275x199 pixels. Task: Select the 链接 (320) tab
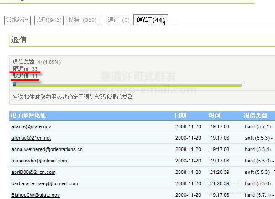pos(83,20)
